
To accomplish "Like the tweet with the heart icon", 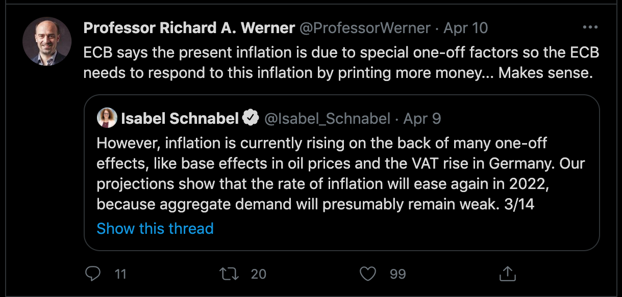I will pyautogui.click(x=367, y=274).
